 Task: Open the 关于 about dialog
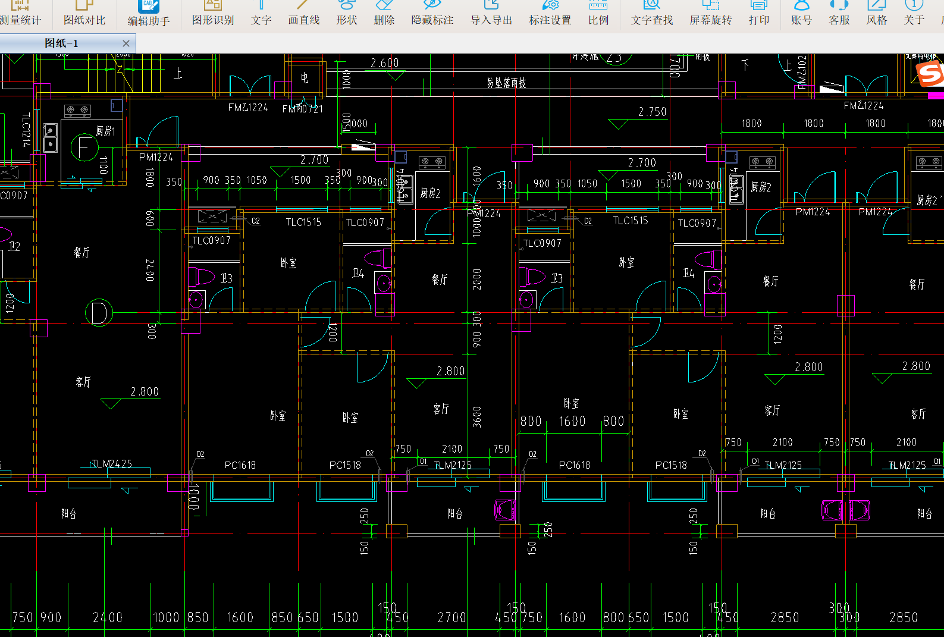click(914, 13)
